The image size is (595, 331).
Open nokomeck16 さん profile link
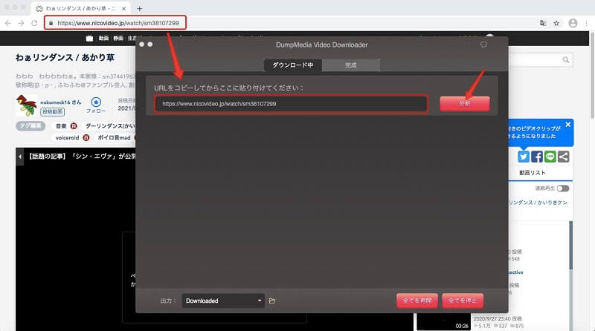coord(61,102)
